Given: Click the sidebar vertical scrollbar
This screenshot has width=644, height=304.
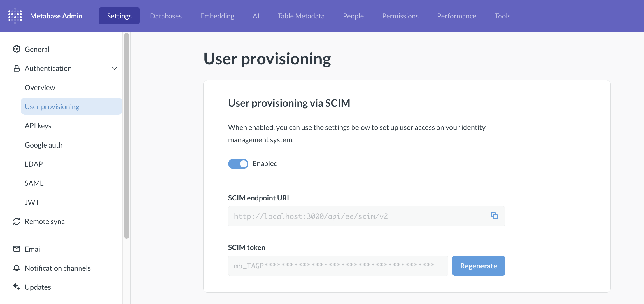Looking at the screenshot, I should [127, 136].
